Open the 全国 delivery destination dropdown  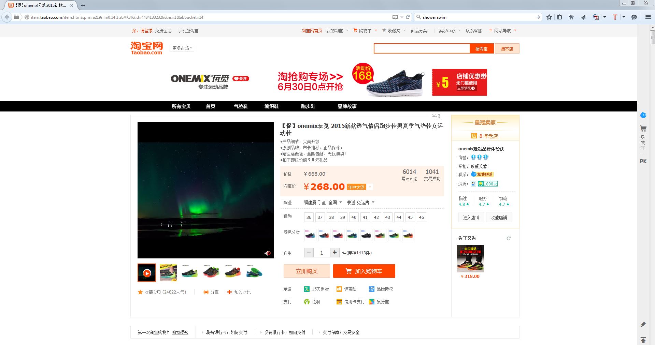[335, 202]
